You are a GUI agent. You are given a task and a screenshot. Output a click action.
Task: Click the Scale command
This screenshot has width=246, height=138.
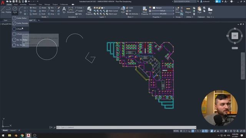click(x=42, y=14)
